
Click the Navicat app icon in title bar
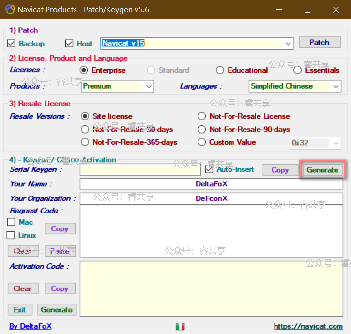[10, 9]
